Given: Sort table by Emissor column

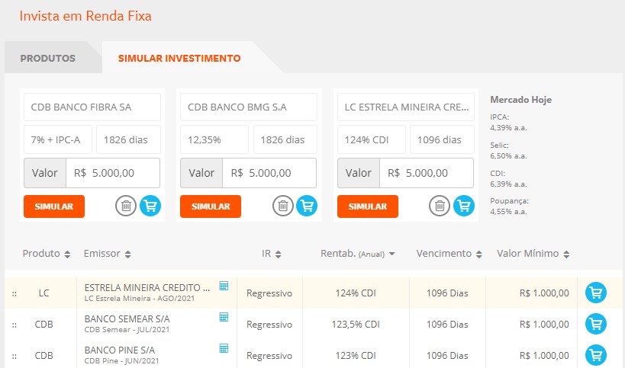Looking at the screenshot, I should pyautogui.click(x=107, y=254).
